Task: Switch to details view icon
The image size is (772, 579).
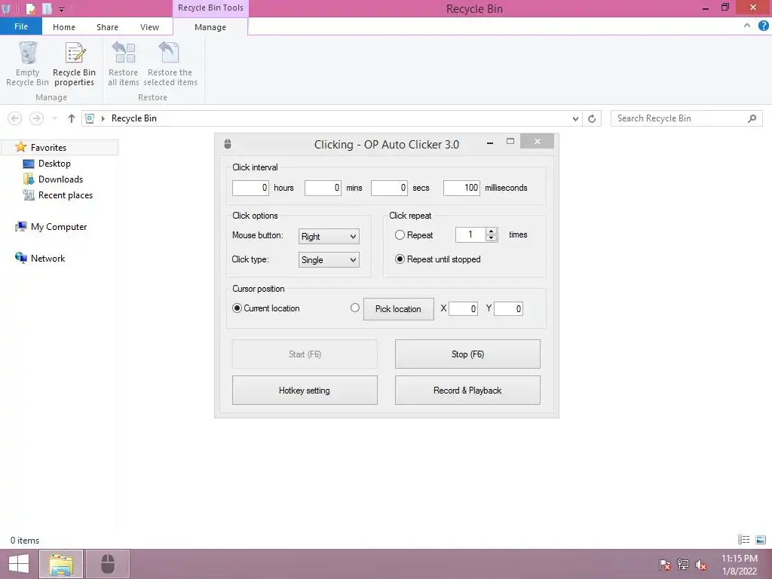Action: 743,540
